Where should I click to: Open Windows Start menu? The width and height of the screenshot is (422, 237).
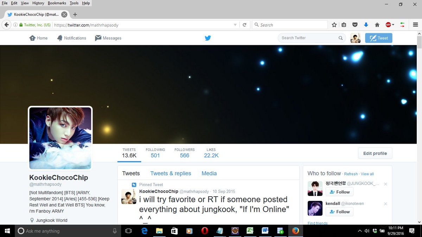7,231
